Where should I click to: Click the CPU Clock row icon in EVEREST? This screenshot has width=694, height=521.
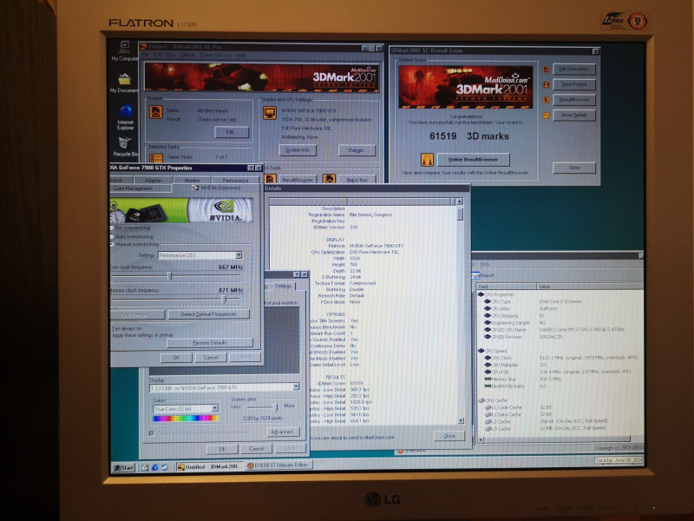pyautogui.click(x=488, y=358)
